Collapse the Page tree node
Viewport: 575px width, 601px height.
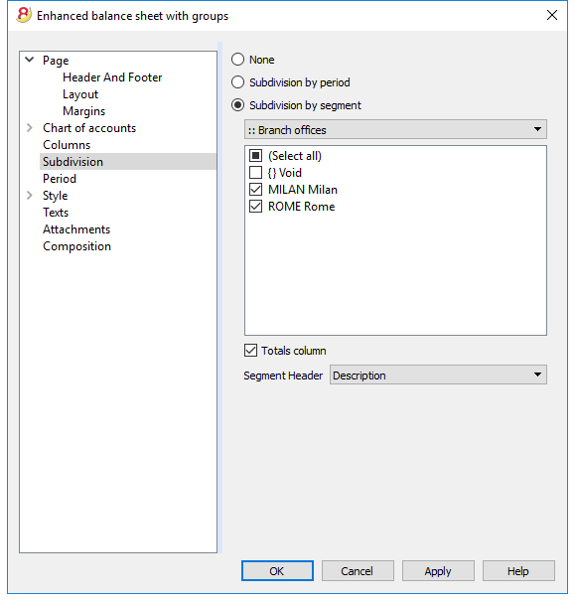pos(30,60)
